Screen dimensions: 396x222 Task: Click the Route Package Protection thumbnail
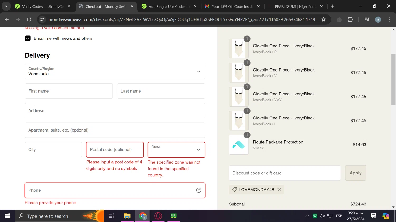(x=239, y=145)
